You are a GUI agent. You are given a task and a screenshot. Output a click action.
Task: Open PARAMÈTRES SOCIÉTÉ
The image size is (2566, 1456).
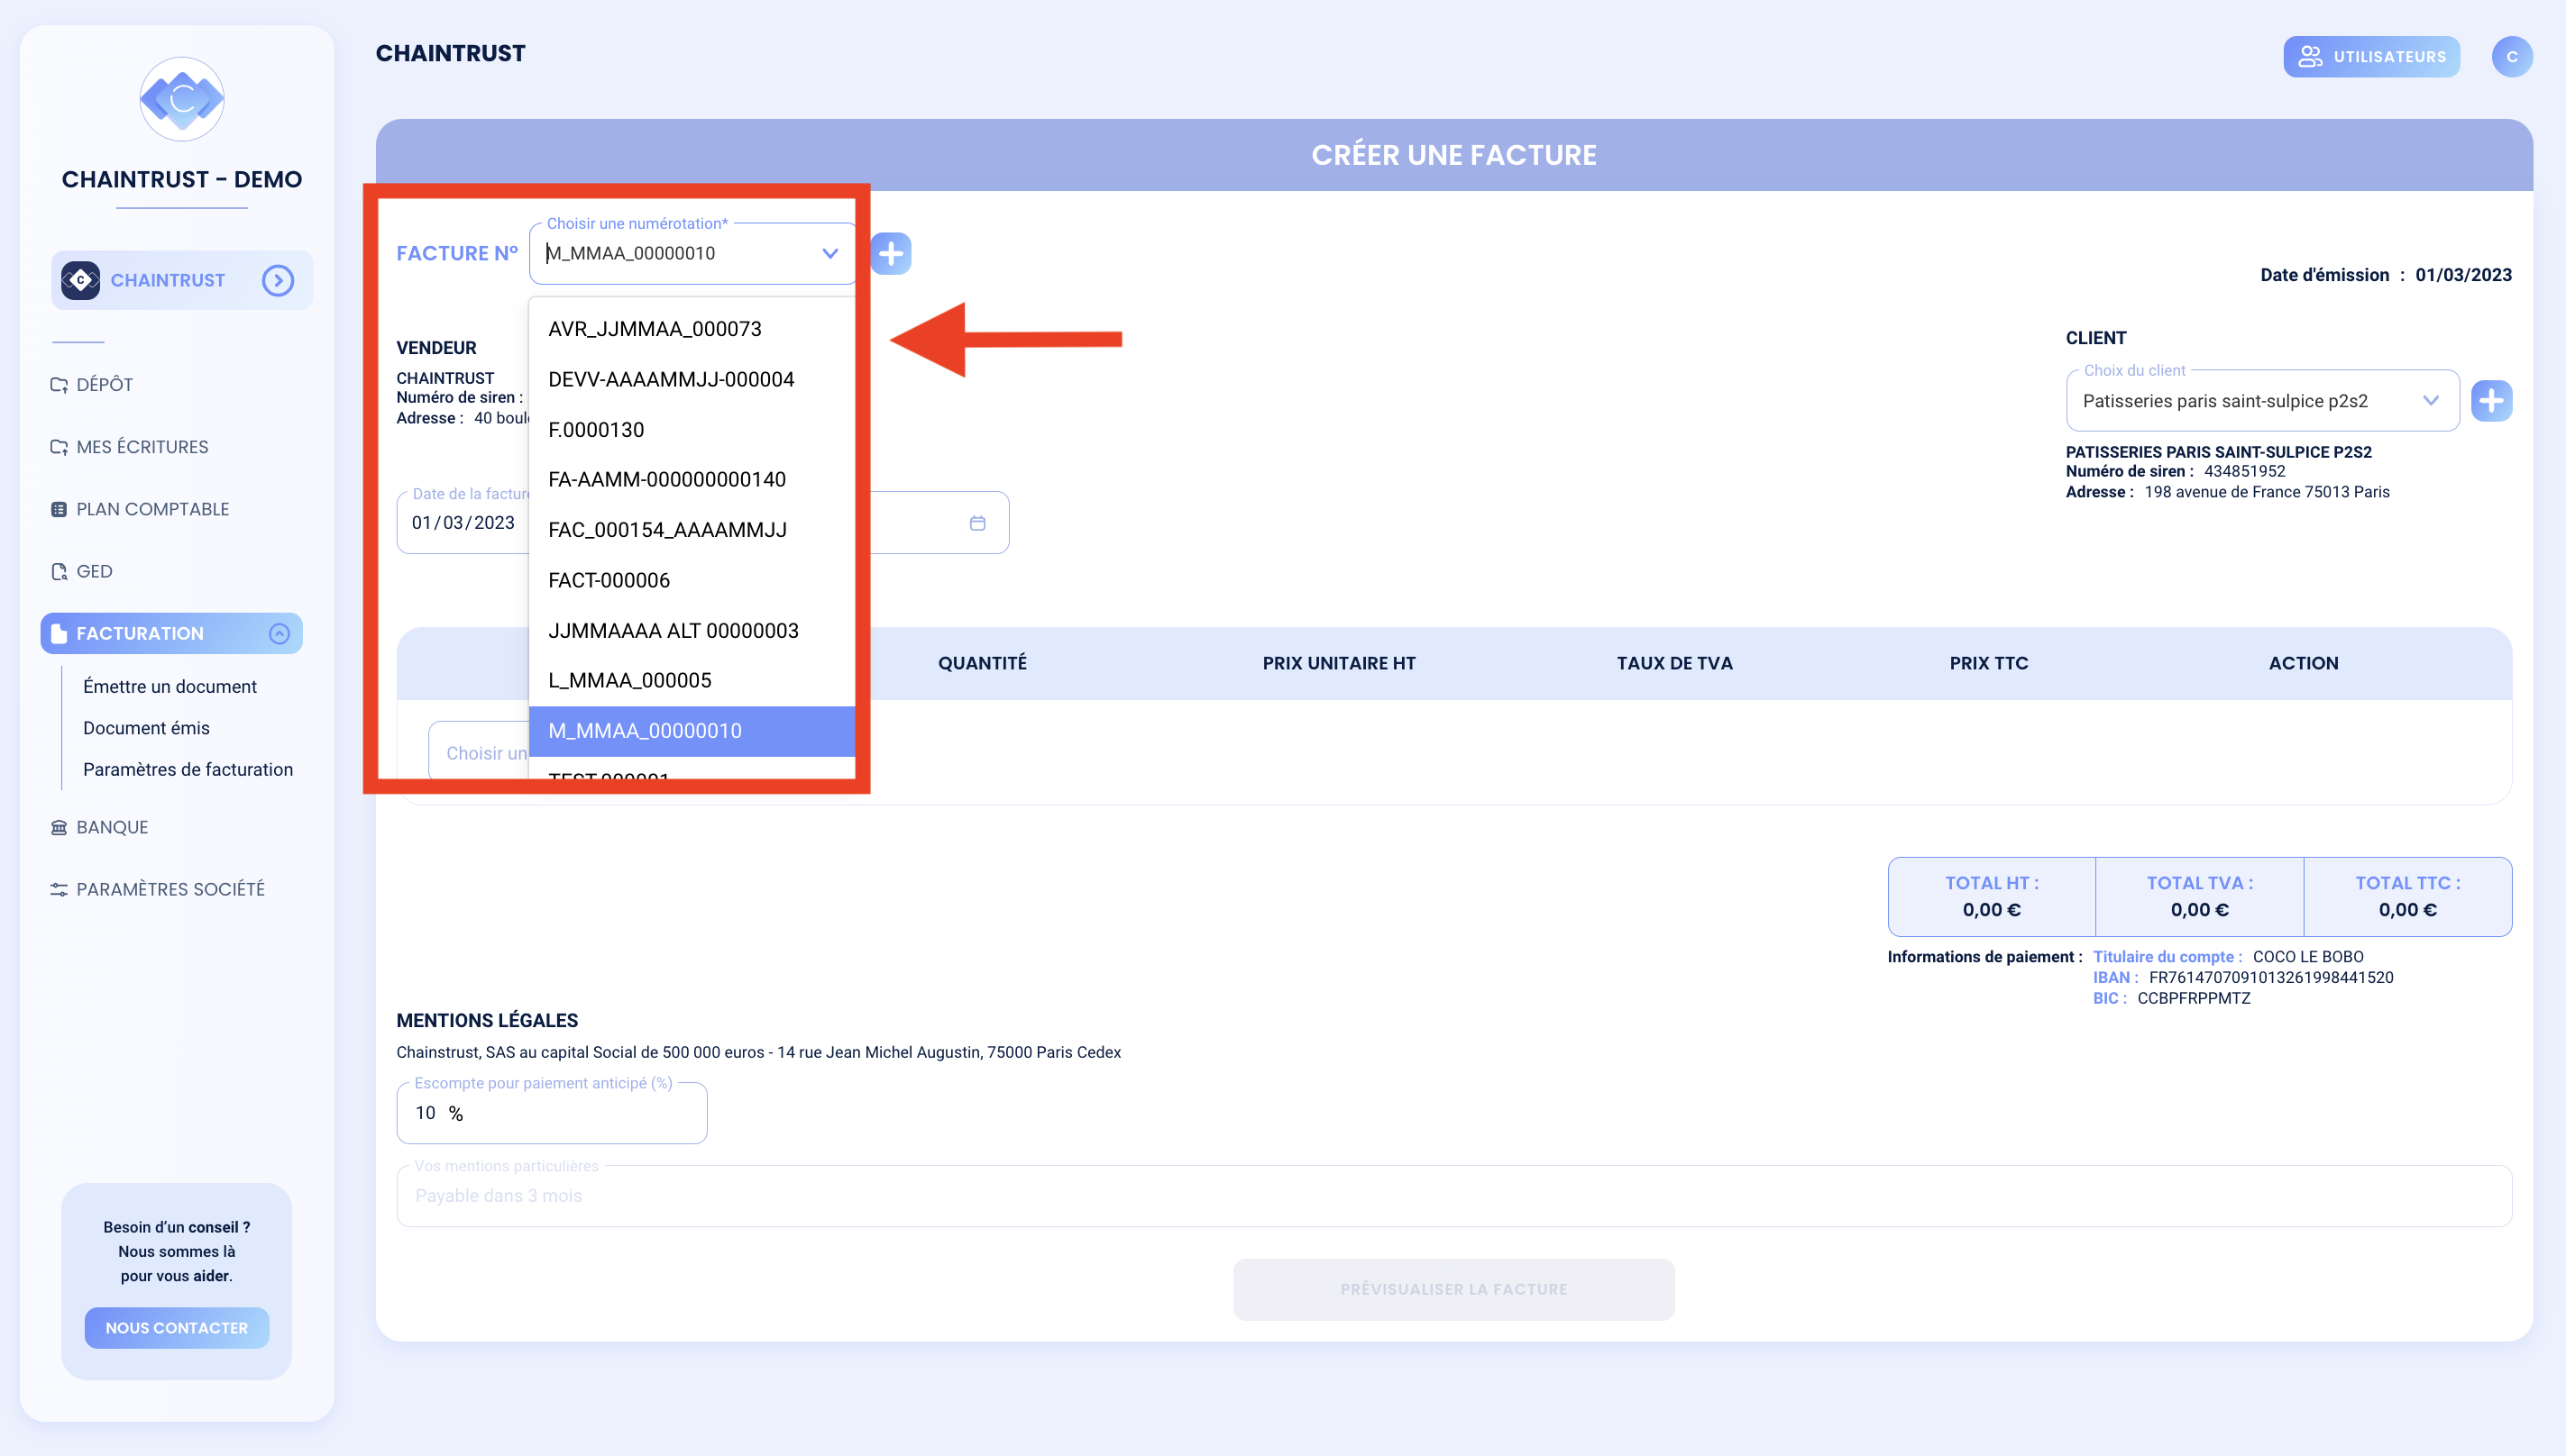point(158,889)
